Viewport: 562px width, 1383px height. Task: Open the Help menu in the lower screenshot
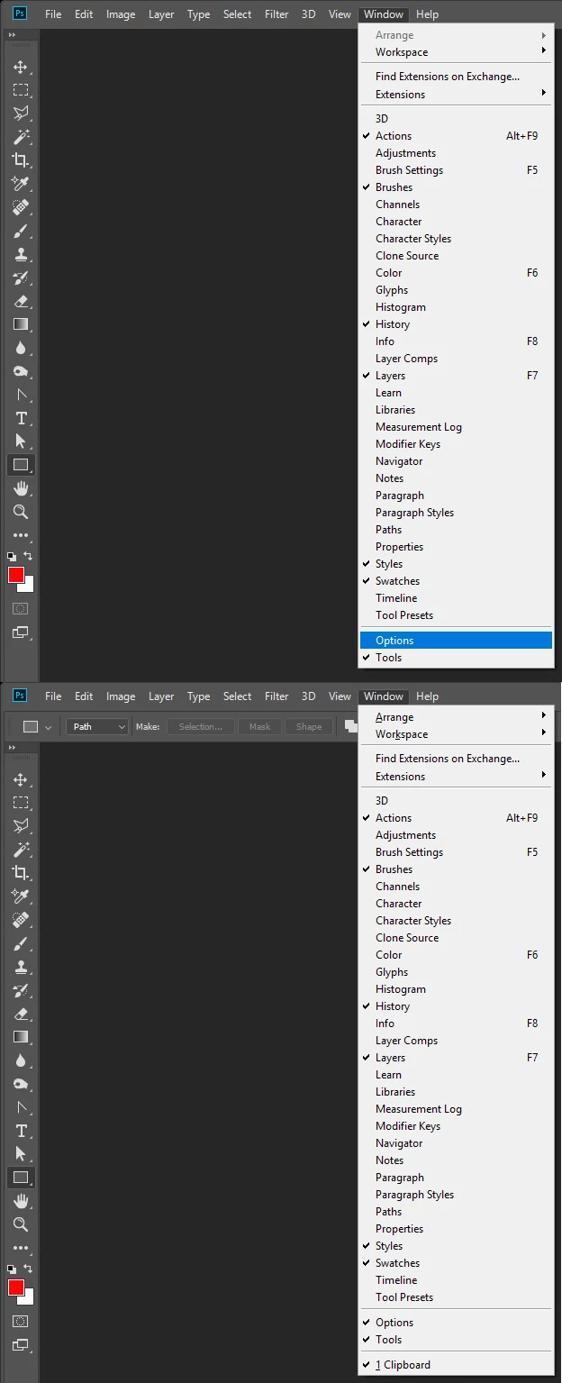coord(428,696)
